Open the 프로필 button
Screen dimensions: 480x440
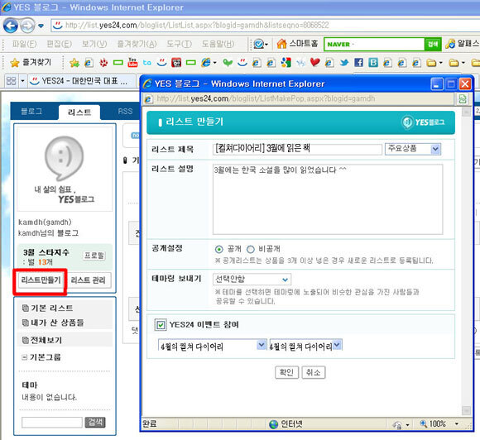tap(94, 256)
